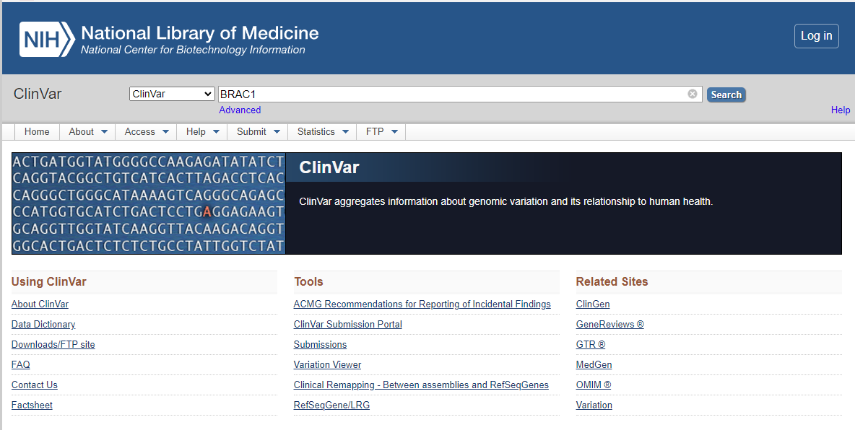Visit the OMIM related site link
This screenshot has height=430, width=855.
pos(593,385)
